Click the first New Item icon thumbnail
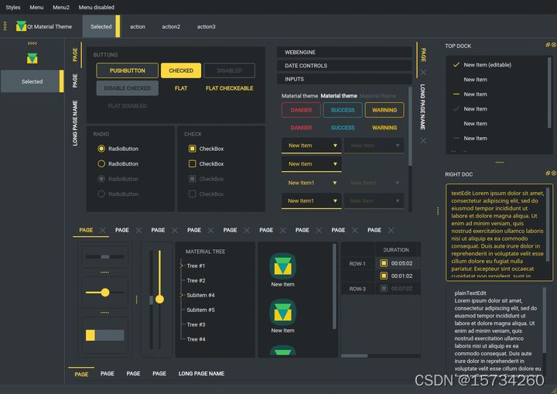The width and height of the screenshot is (557, 394). click(x=283, y=266)
